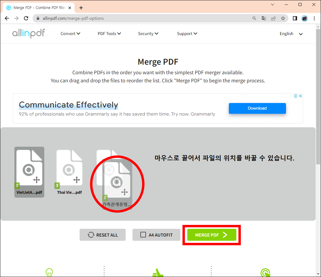321x277 pixels.
Task: Enable the A4 AUTOFIT checkbox
Action: pyautogui.click(x=143, y=235)
